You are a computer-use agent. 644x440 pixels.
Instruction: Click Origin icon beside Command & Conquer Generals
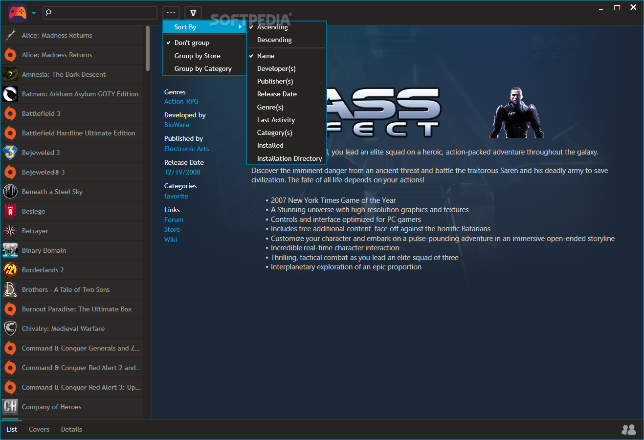10,348
